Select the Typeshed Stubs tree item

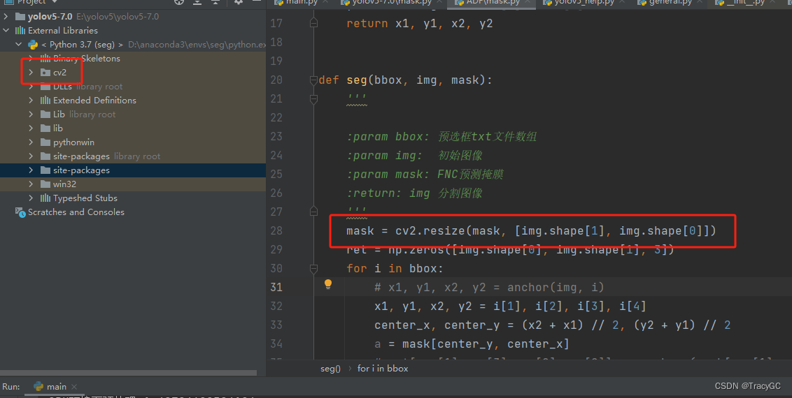(x=133, y=198)
